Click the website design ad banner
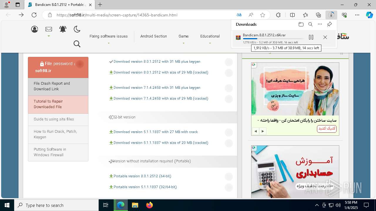The image size is (376, 211). (x=295, y=89)
